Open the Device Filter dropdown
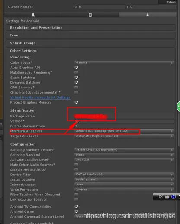The height and width of the screenshot is (224, 180). (124, 175)
